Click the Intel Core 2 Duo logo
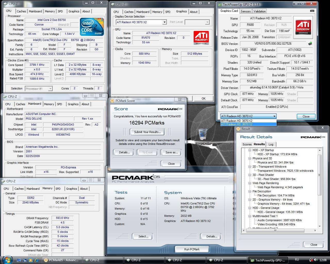The width and height of the screenshot is (330, 264). (x=92, y=27)
